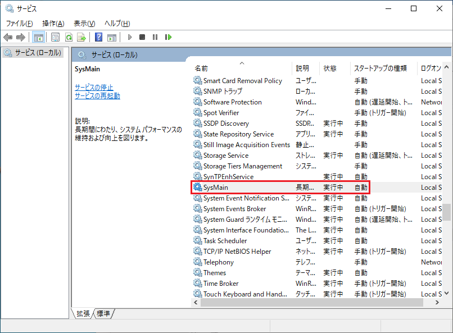Click the gear icon beside Time Broker
The width and height of the screenshot is (453, 333).
coord(198,283)
